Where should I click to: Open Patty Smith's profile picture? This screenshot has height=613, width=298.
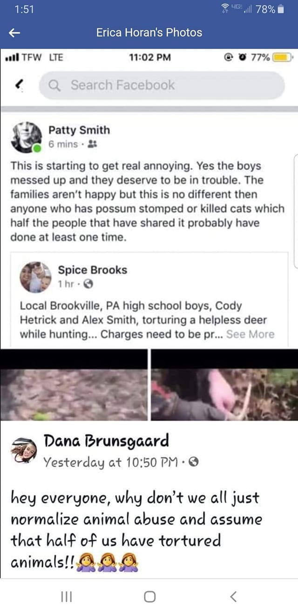[26, 137]
